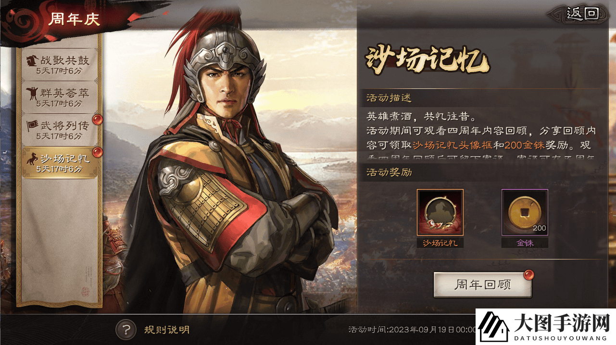Tap the 沙场记忆 avatar frame reward icon
Screen dimensions: 616x345
(440, 212)
